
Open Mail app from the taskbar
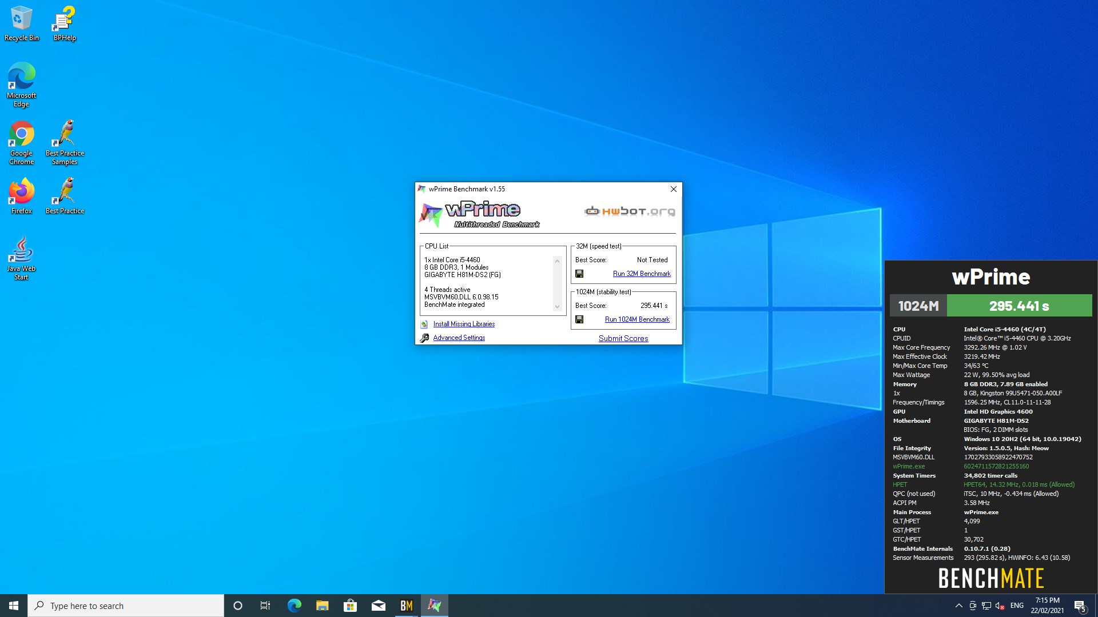pyautogui.click(x=378, y=606)
